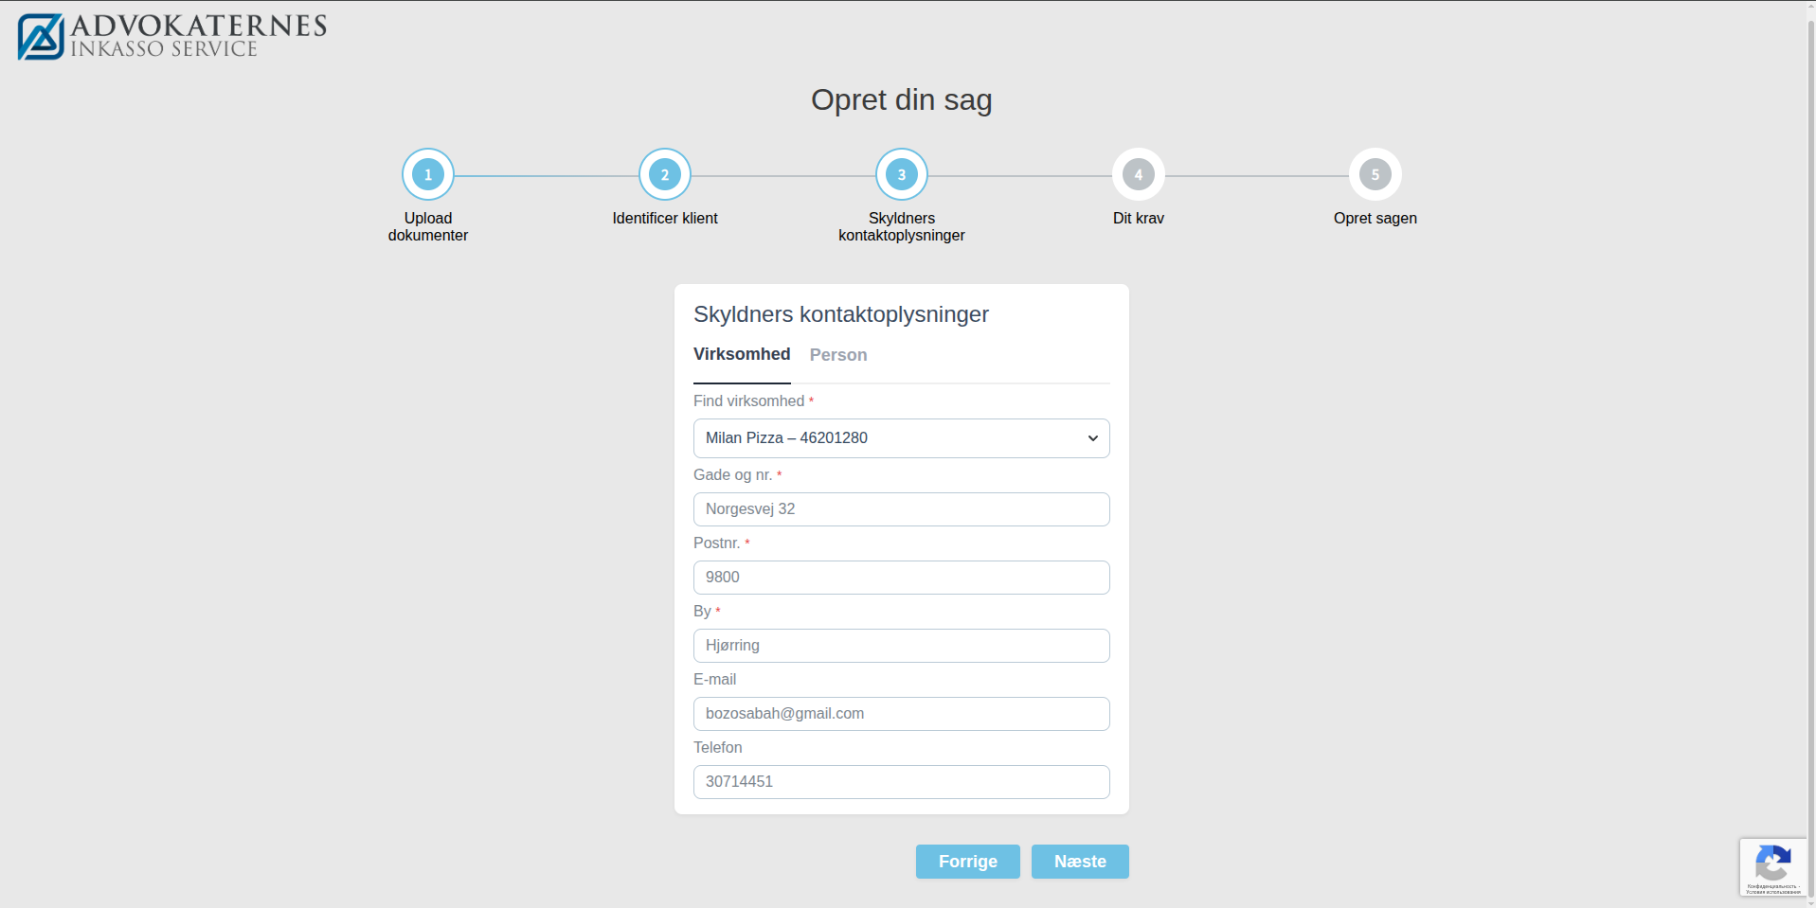
Task: Expand the Find virksomhed dropdown arrow
Action: coord(1092,438)
